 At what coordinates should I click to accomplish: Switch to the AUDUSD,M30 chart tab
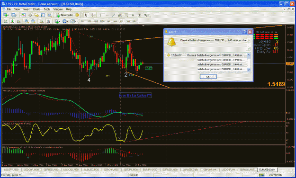point(91,169)
